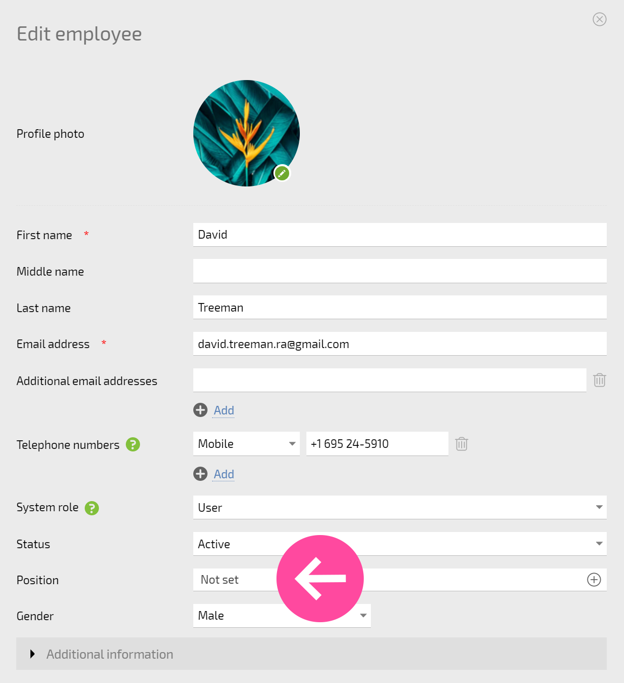
Task: Remove the mobile phone number via trash icon
Action: [462, 444]
